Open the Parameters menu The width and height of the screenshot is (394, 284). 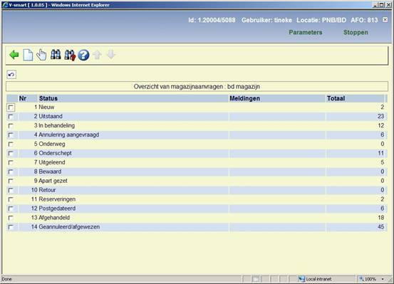[306, 33]
